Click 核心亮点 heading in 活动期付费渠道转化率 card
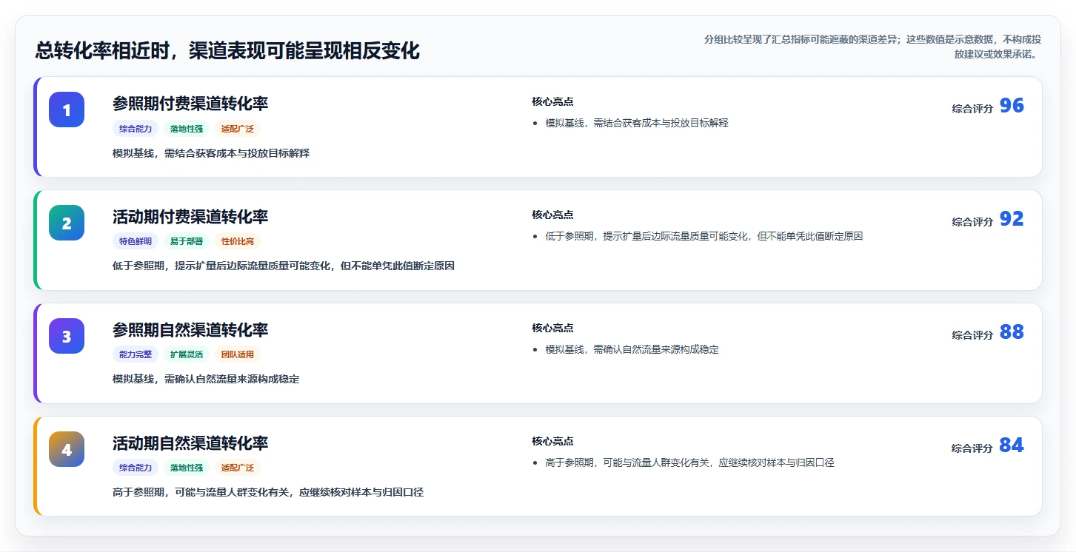This screenshot has height=552, width=1076. [x=552, y=215]
